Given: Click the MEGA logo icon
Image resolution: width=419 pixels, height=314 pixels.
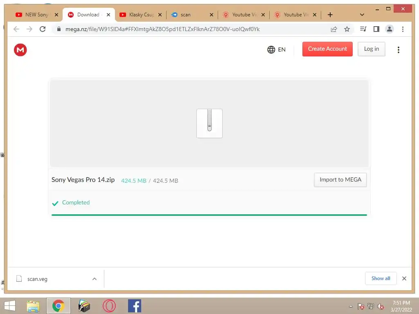Looking at the screenshot, I should tap(20, 49).
